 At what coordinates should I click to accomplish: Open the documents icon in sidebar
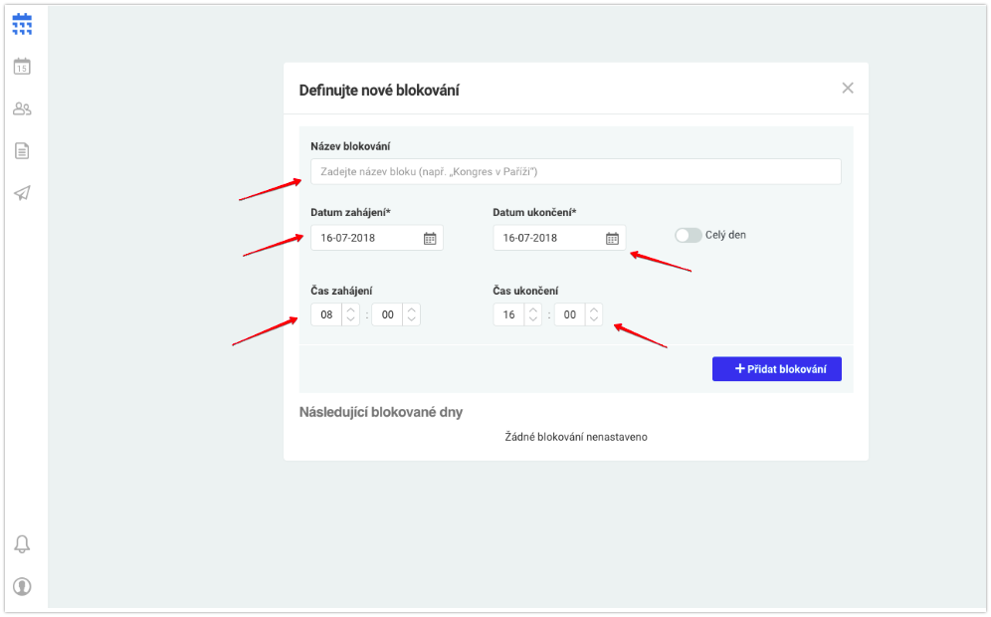[x=22, y=151]
